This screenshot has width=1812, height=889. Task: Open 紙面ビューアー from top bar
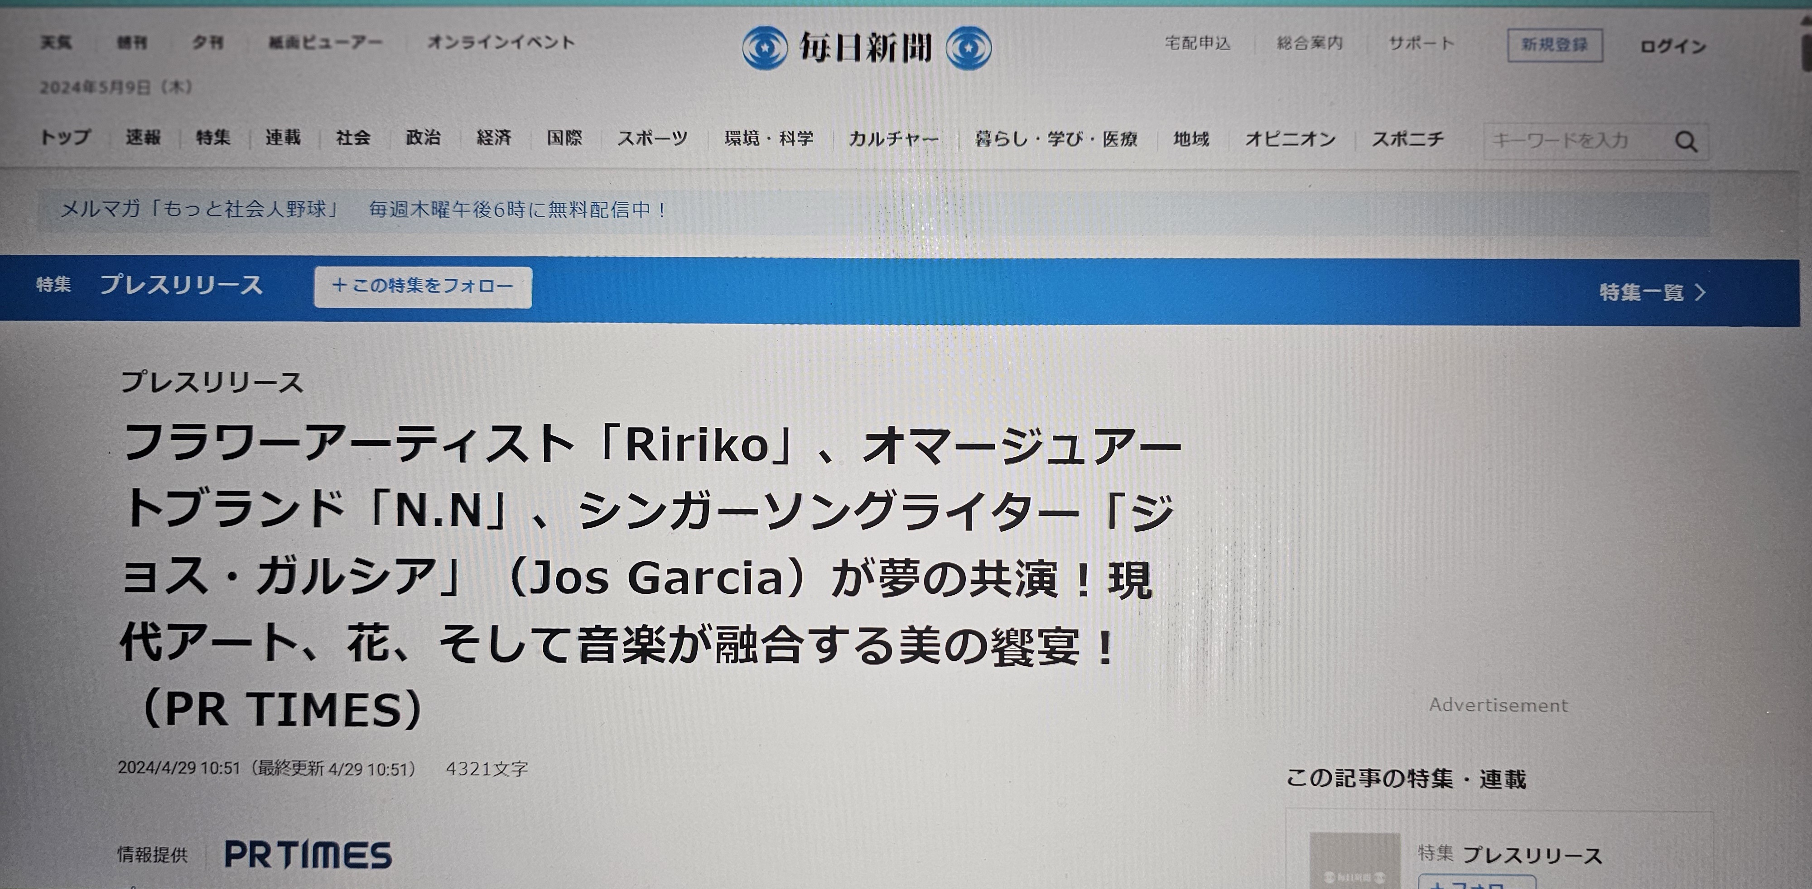point(325,42)
